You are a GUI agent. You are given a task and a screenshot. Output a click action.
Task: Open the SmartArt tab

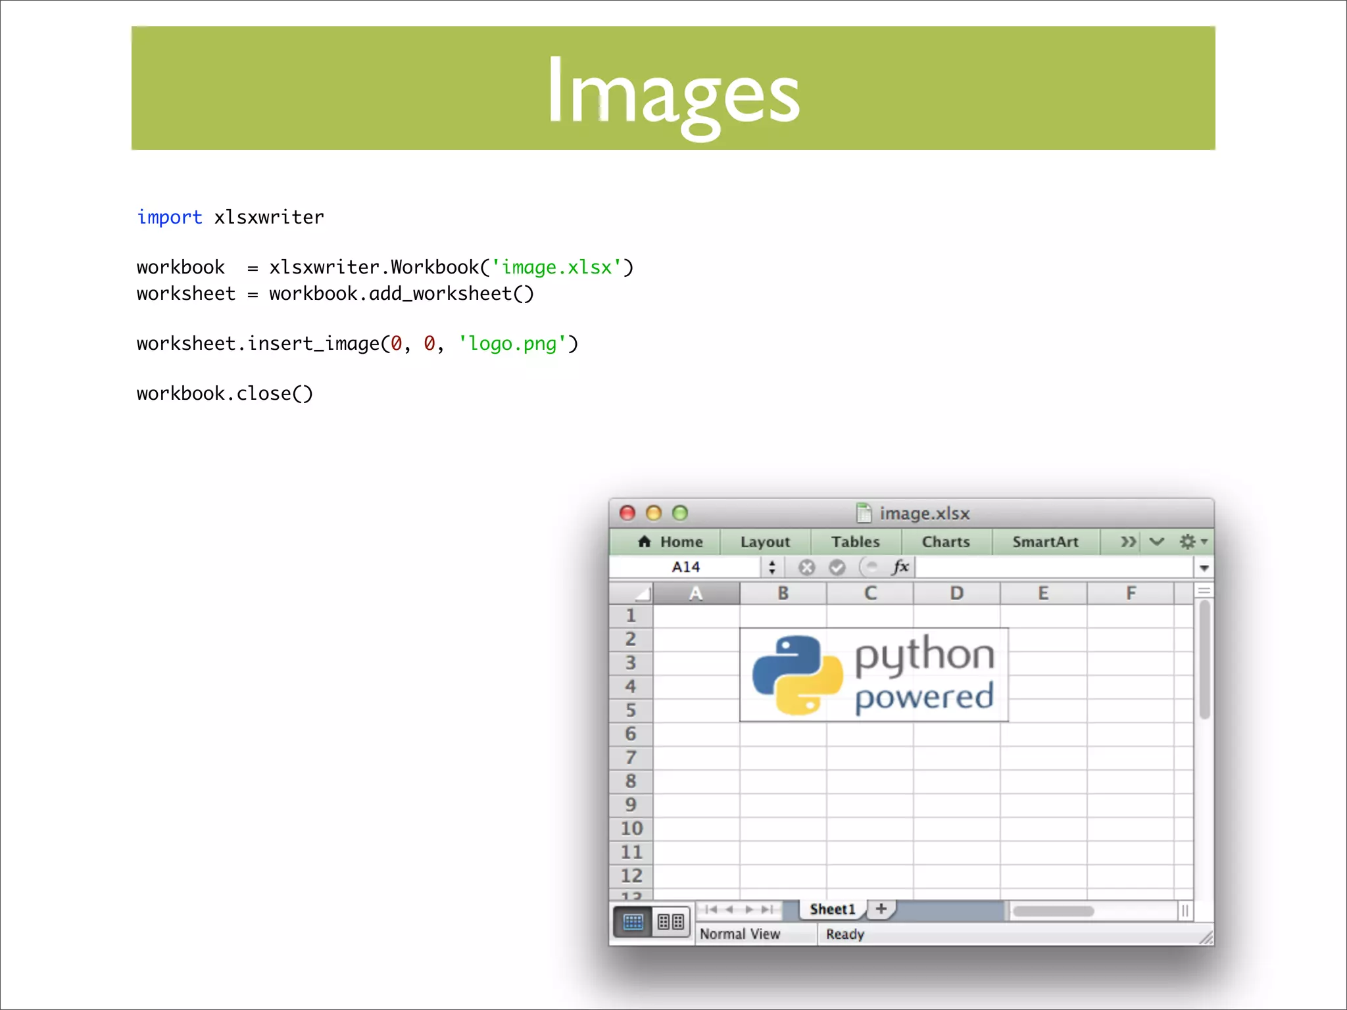click(x=1045, y=542)
